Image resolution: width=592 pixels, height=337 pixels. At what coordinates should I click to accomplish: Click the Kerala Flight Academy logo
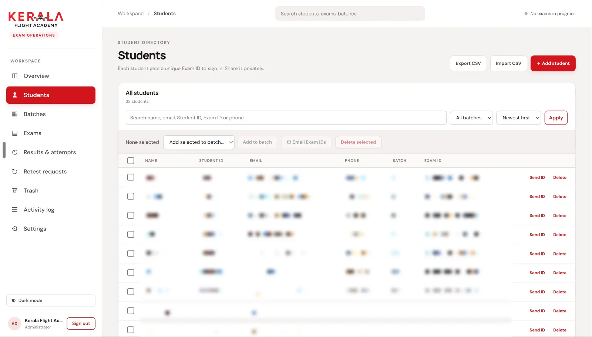pos(36,20)
